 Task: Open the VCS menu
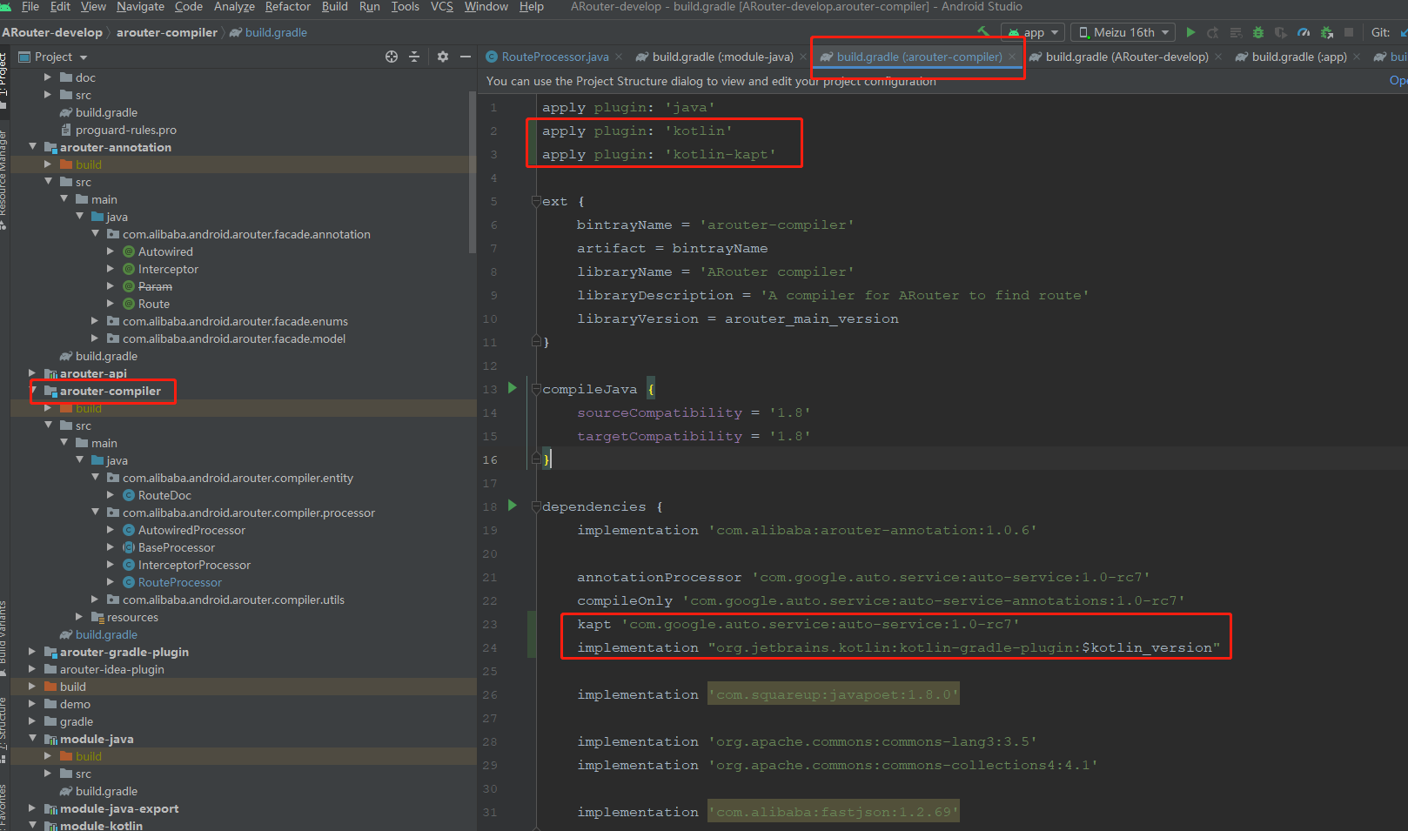click(x=442, y=7)
